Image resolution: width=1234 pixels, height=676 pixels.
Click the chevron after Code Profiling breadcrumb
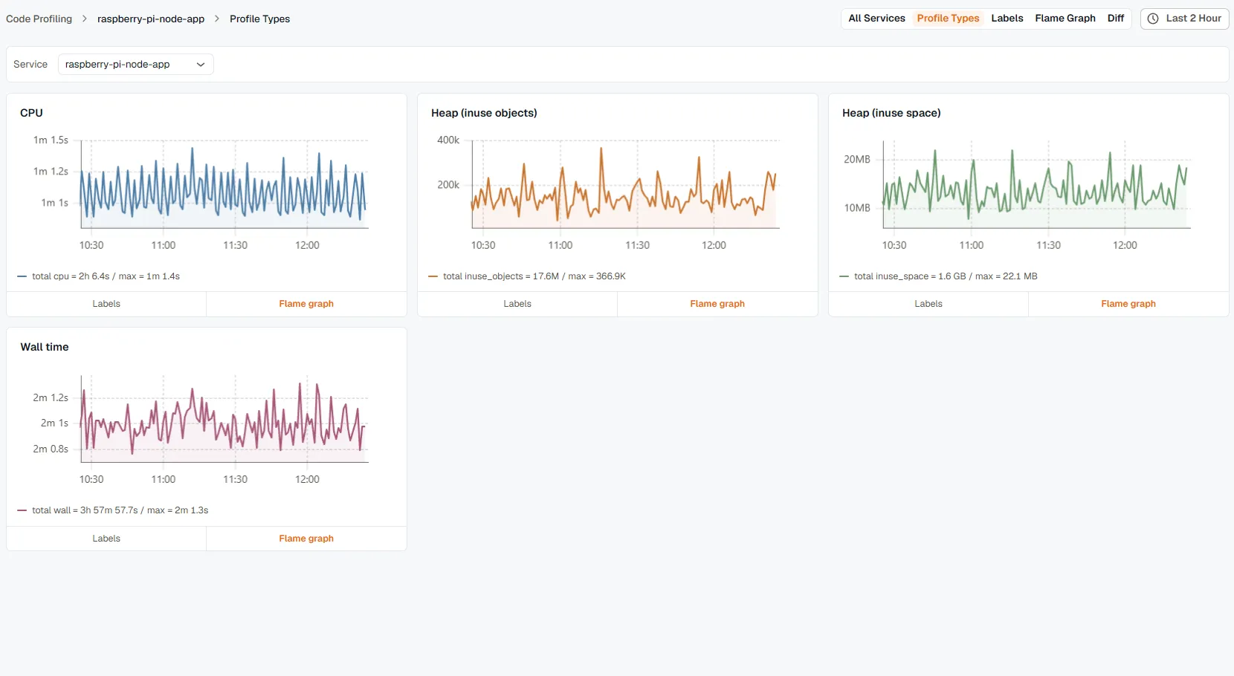(x=85, y=19)
